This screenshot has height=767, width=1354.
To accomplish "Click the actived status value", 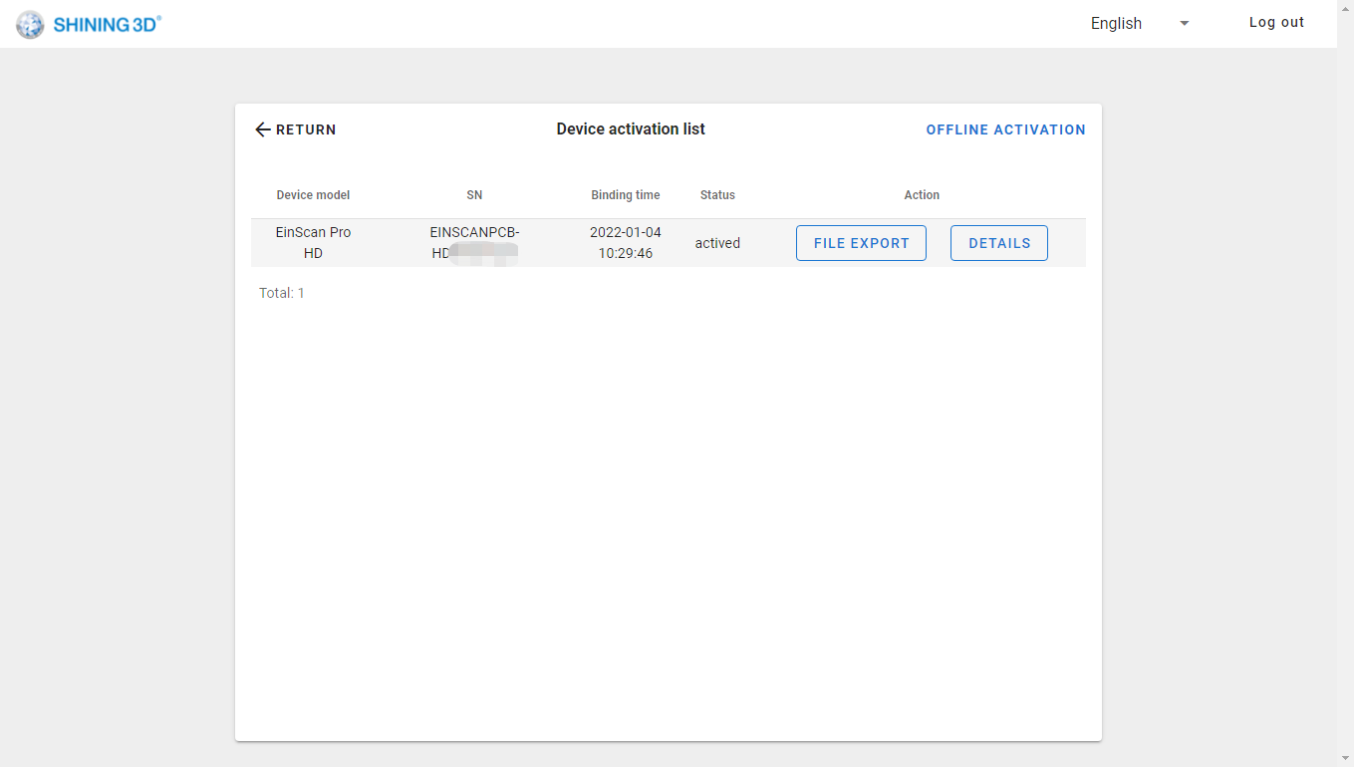I will pyautogui.click(x=717, y=243).
